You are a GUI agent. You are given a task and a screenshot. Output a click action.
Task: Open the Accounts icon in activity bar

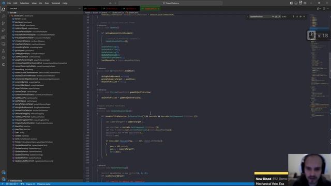pyautogui.click(x=4, y=173)
